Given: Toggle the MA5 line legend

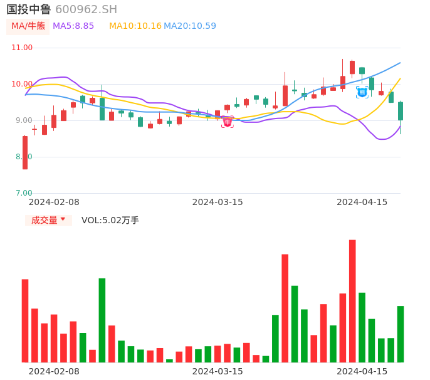Looking at the screenshot, I should pos(73,26).
